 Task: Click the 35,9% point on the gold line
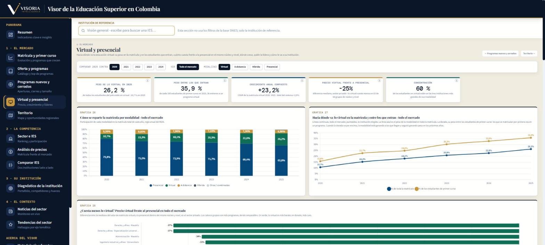coord(531,138)
